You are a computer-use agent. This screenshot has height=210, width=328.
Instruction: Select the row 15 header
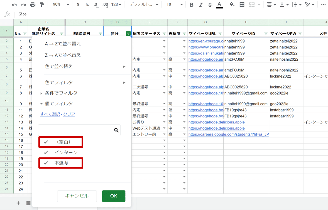7,134
